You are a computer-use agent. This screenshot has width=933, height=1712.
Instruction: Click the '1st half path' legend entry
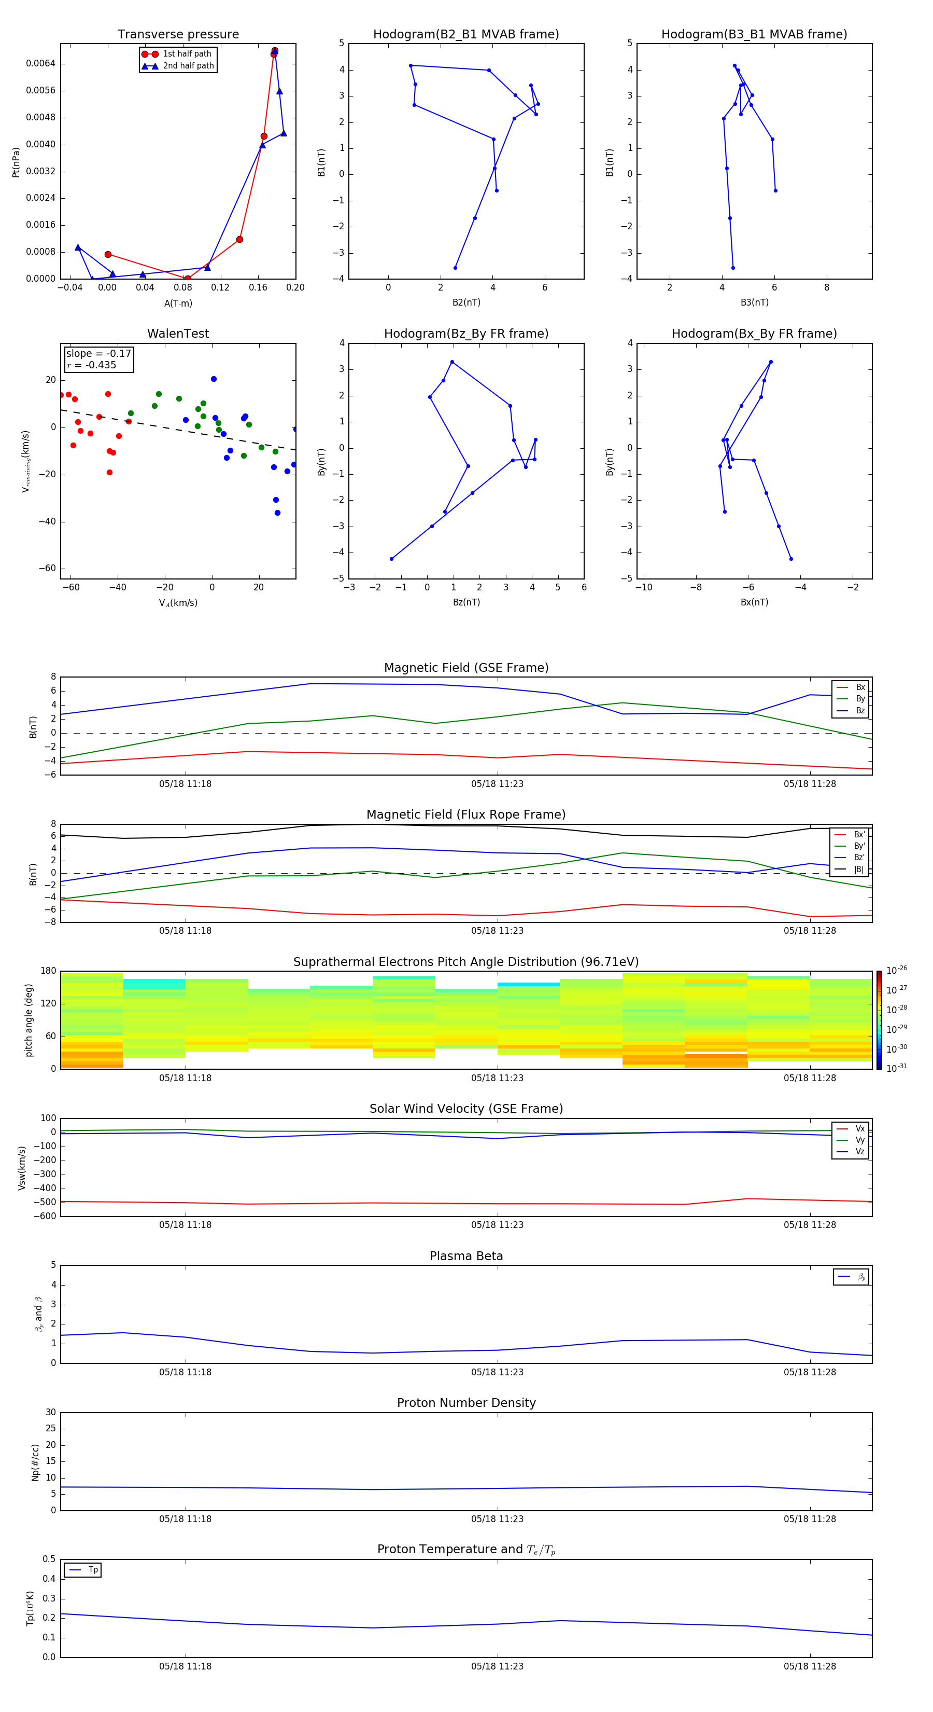[x=178, y=54]
